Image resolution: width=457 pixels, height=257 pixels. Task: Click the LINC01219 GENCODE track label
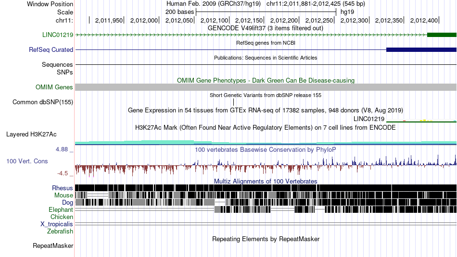click(x=58, y=35)
